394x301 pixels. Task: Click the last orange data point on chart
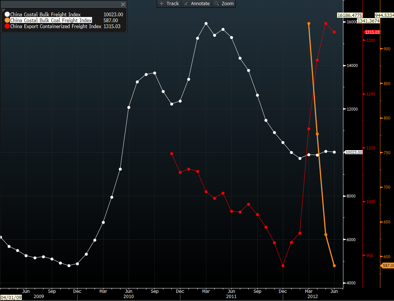pyautogui.click(x=334, y=266)
